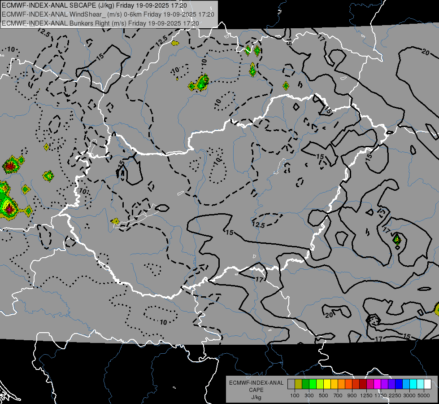
Task: Choose the cyan swatch in CAPE legend
Action: (x=413, y=384)
